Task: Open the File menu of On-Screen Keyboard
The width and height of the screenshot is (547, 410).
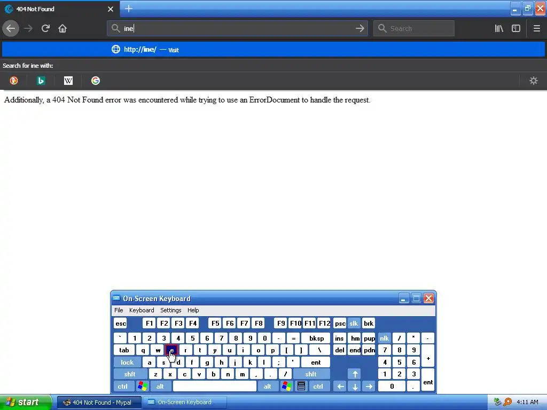Action: (x=119, y=310)
